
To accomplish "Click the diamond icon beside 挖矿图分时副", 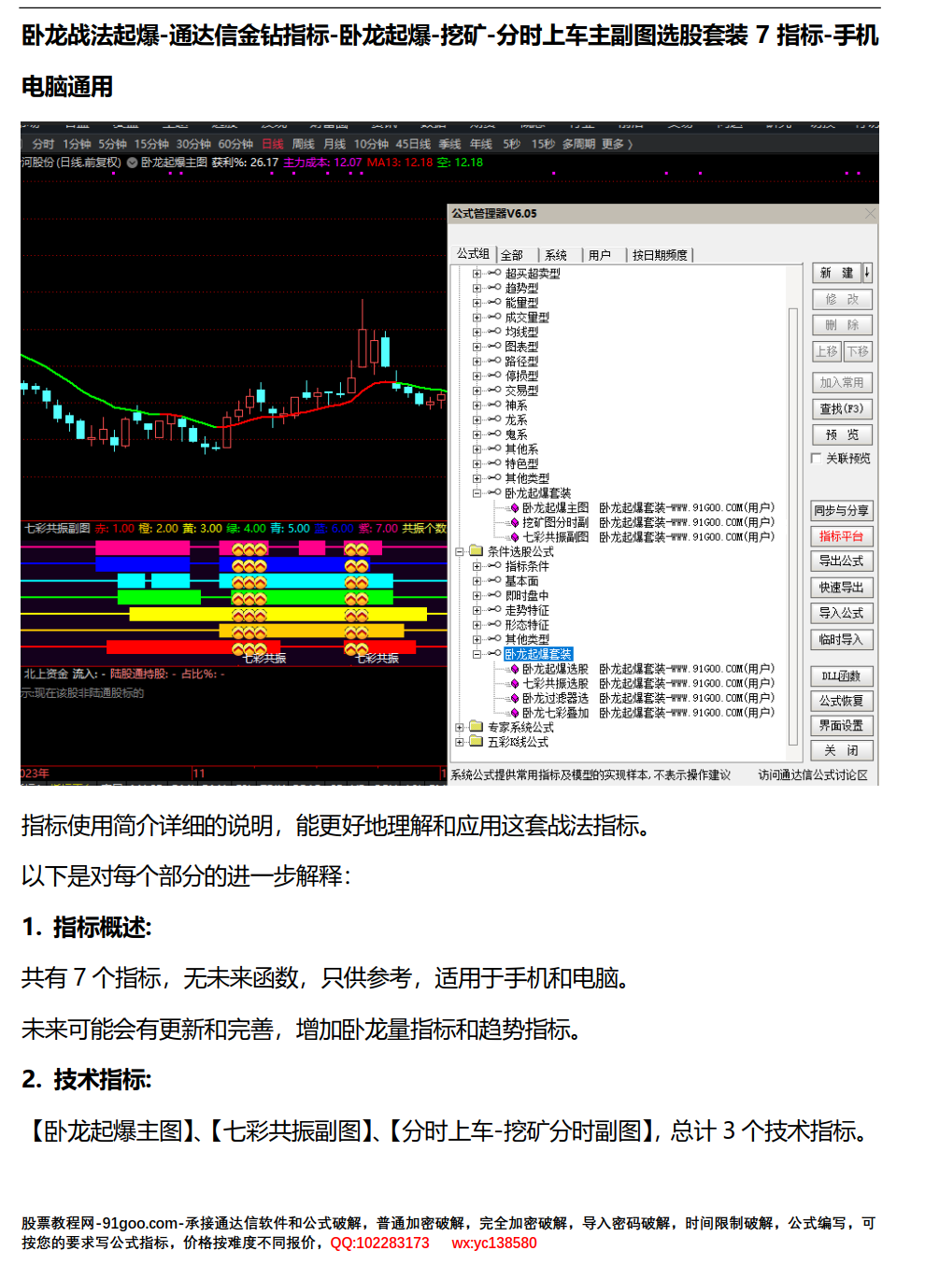I will point(514,523).
